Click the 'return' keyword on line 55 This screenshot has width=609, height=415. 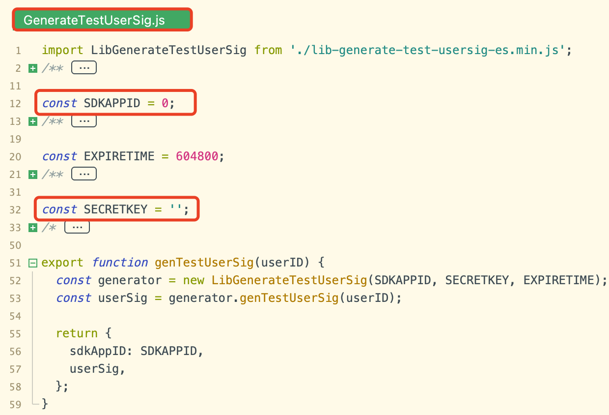[77, 333]
